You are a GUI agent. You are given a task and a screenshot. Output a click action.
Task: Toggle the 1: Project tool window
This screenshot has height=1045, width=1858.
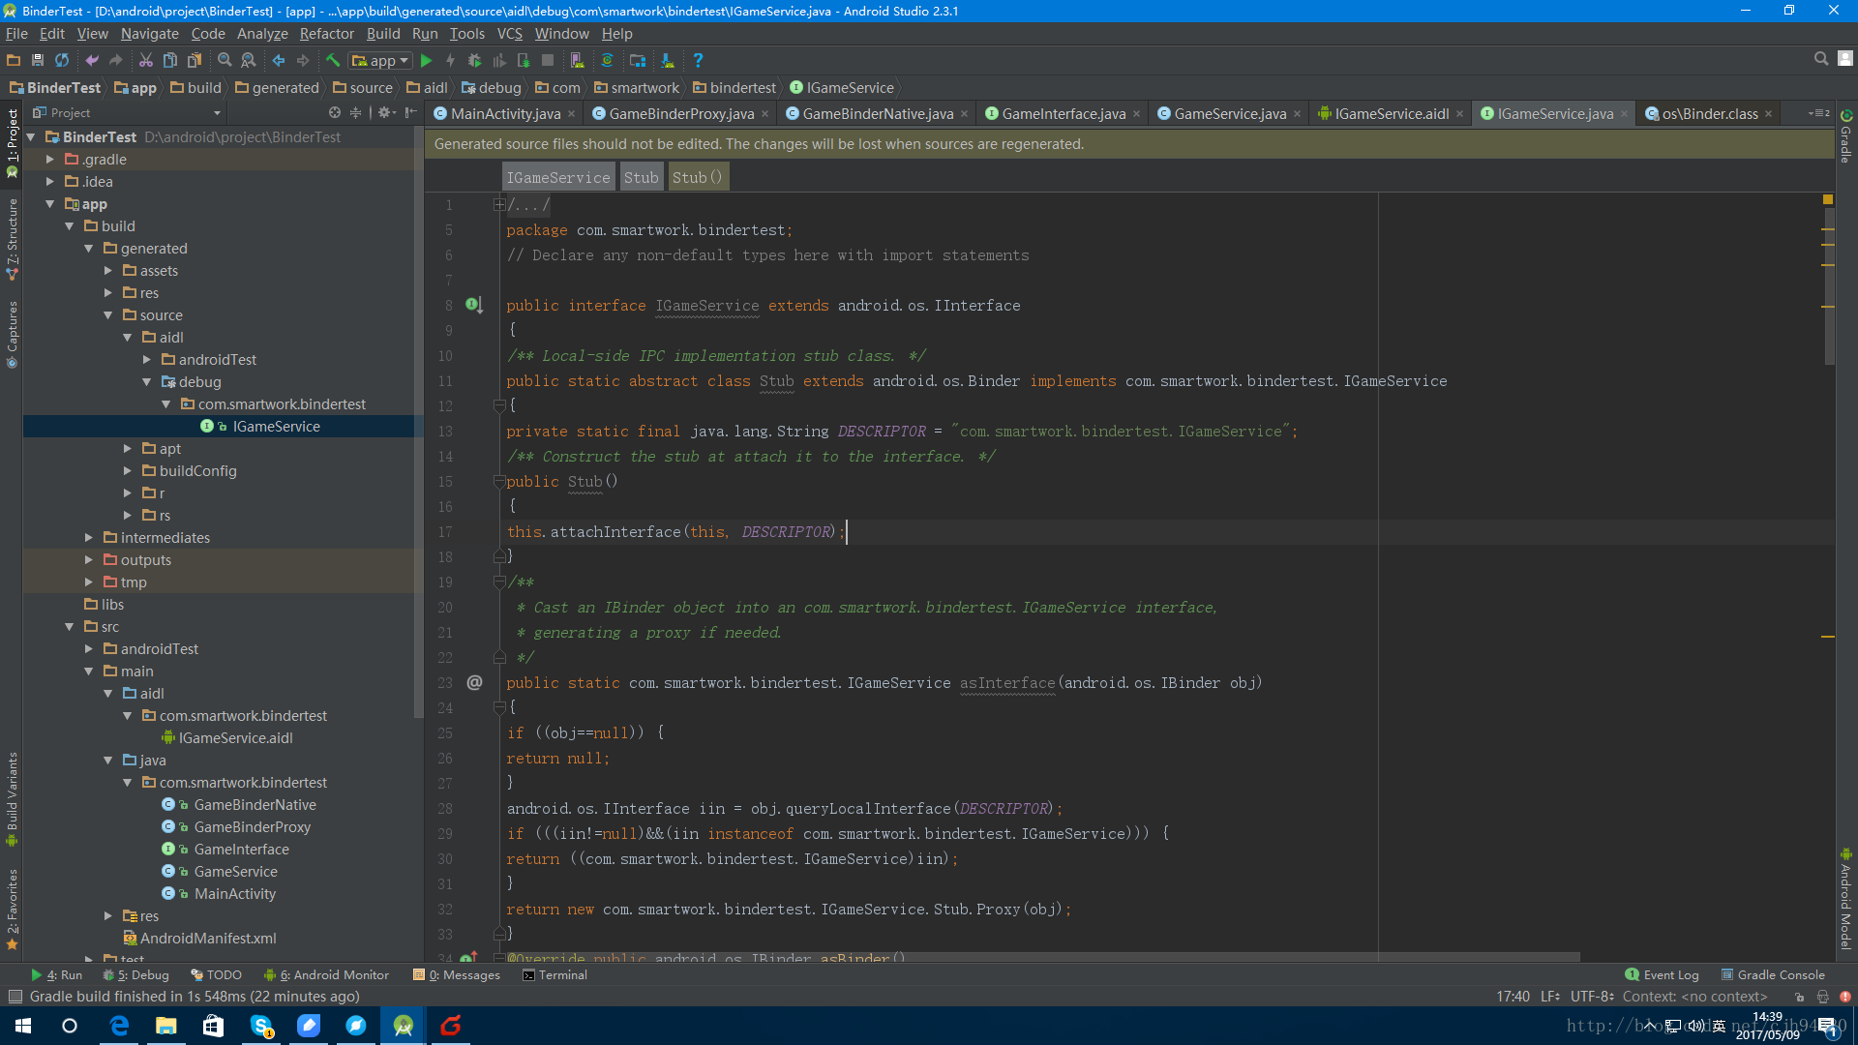click(x=12, y=142)
